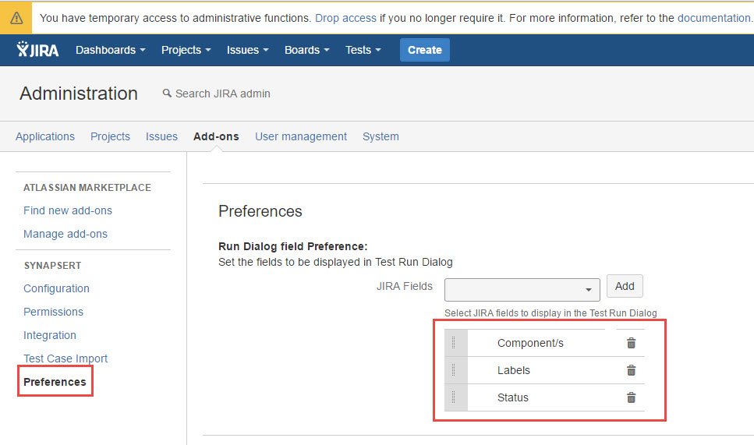Open the System admin tab

(381, 136)
